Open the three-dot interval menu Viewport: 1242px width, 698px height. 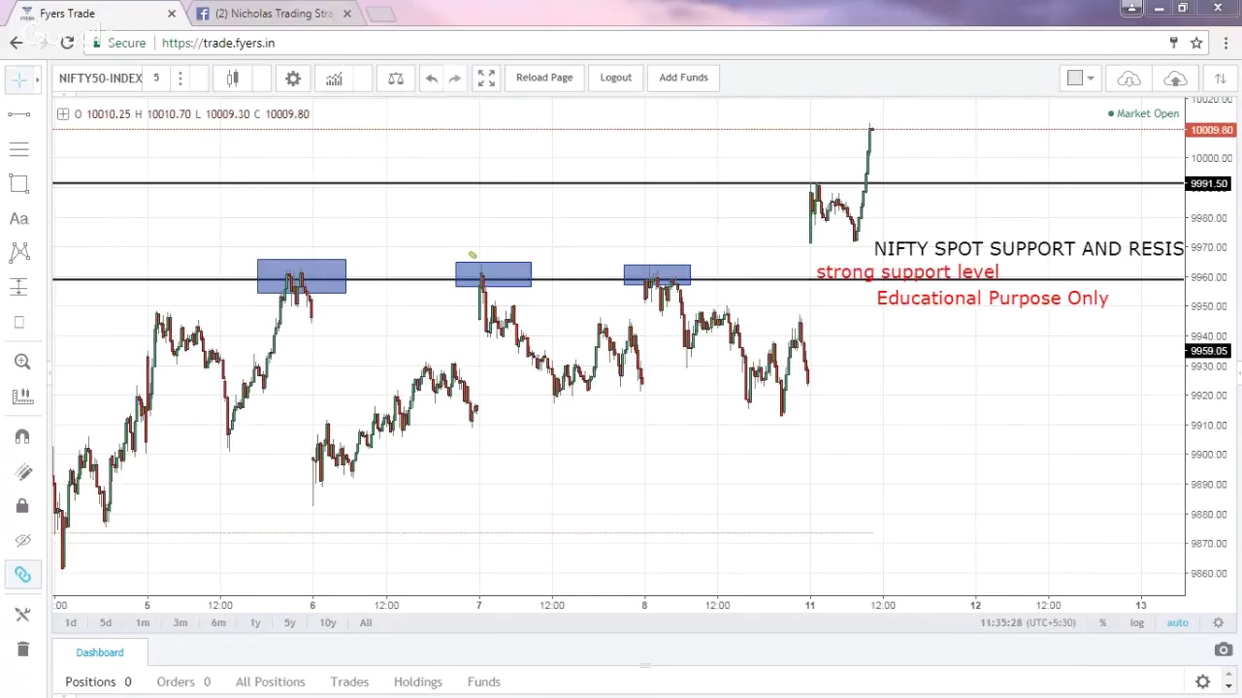(180, 79)
